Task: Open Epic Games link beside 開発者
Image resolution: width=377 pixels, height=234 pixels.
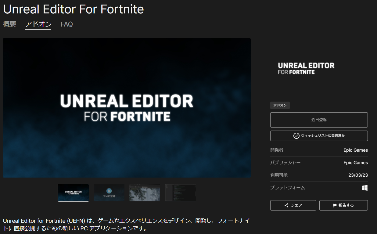Action: (355, 150)
